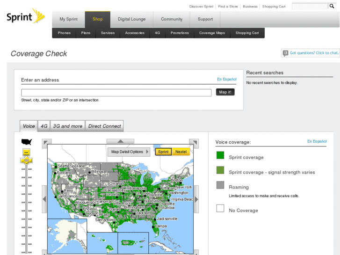Reset map to full USA view icon
Image resolution: width=340 pixels, height=255 pixels.
[x=27, y=142]
